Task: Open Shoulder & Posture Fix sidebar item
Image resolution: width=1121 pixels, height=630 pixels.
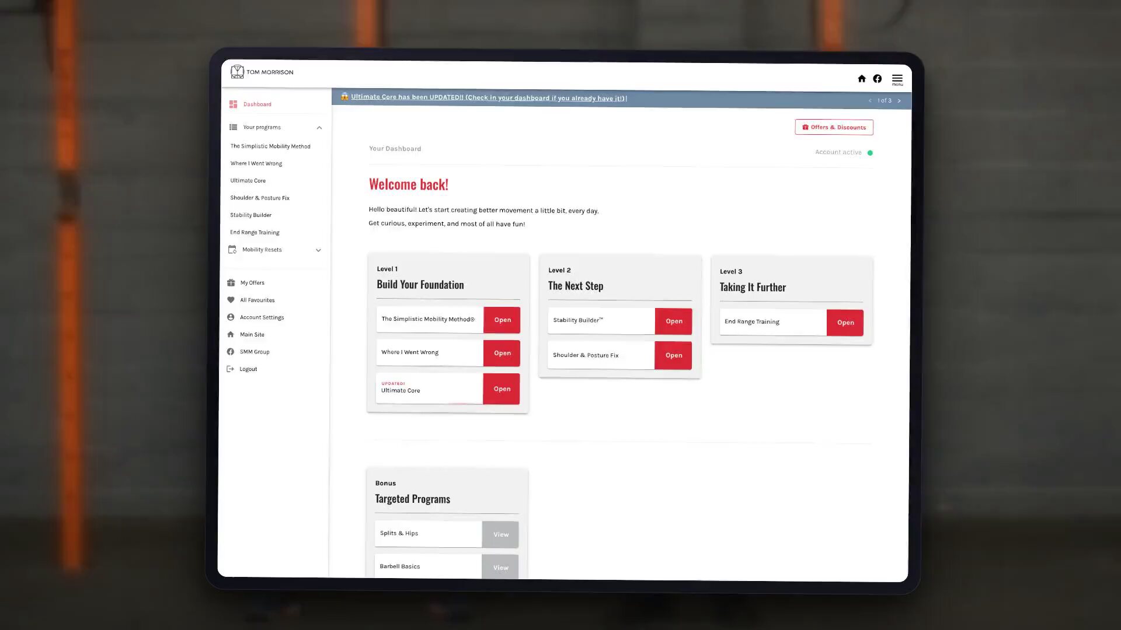Action: (x=260, y=198)
